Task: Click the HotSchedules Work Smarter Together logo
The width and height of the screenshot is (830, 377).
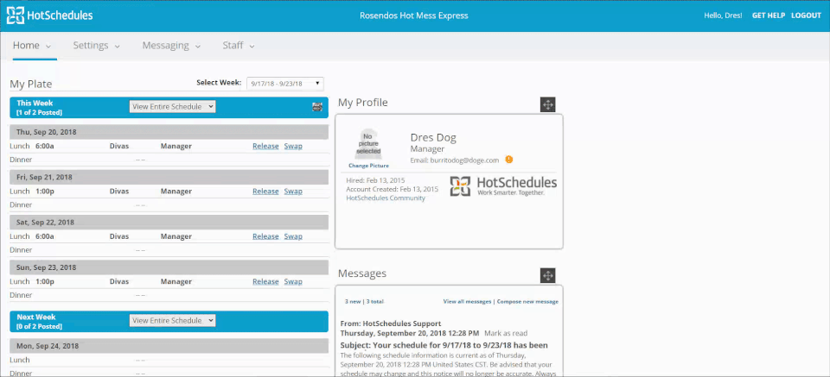Action: click(503, 185)
